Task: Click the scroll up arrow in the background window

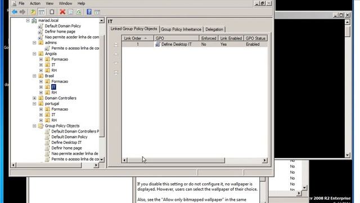Action: tap(348, 22)
